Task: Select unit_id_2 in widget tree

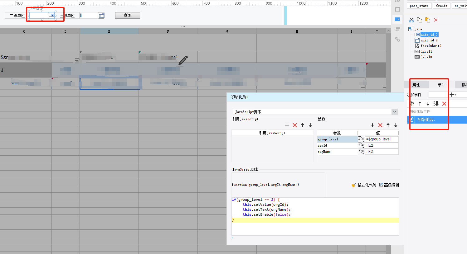Action: coord(429,35)
